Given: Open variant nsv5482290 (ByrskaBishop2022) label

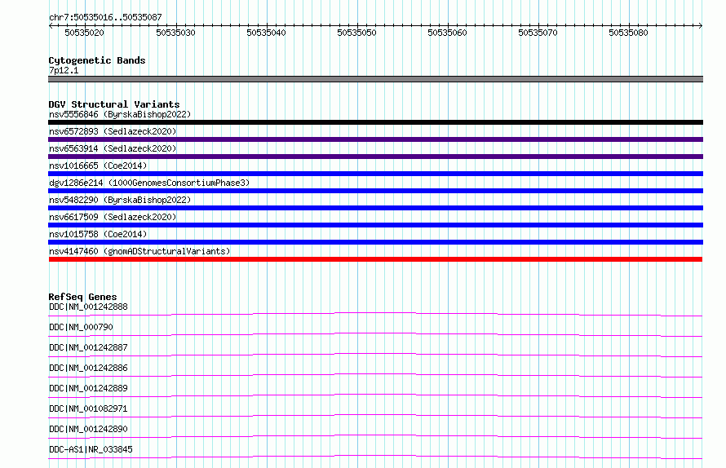Looking at the screenshot, I should [x=120, y=200].
